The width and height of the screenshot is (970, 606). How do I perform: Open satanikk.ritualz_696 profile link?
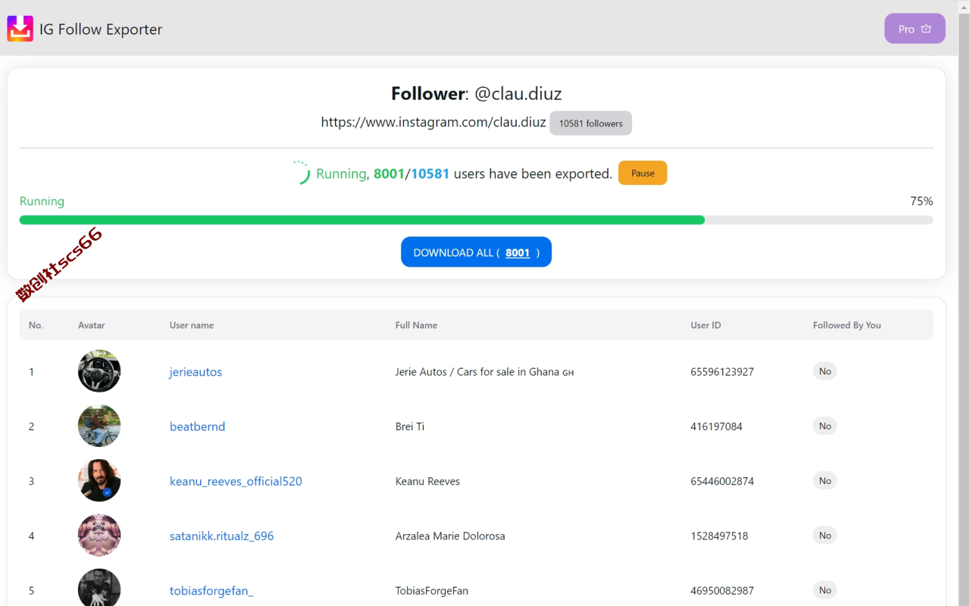221,536
